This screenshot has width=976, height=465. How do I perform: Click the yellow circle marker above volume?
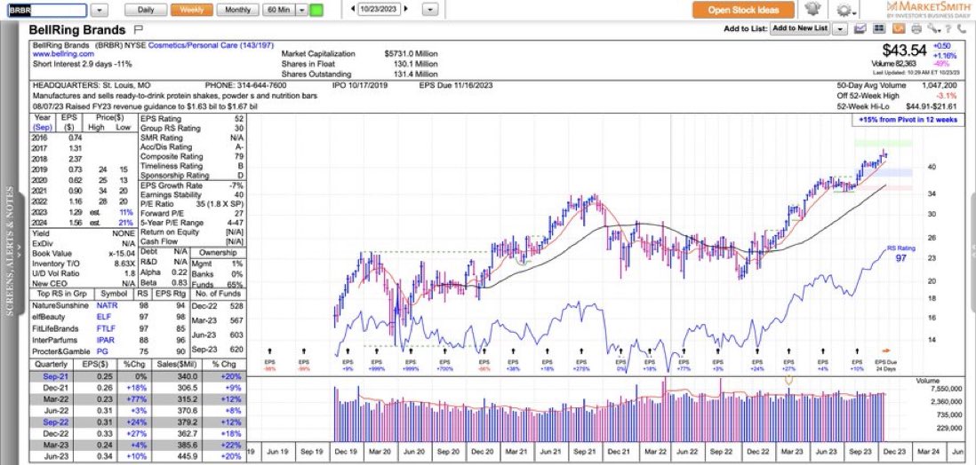click(788, 379)
